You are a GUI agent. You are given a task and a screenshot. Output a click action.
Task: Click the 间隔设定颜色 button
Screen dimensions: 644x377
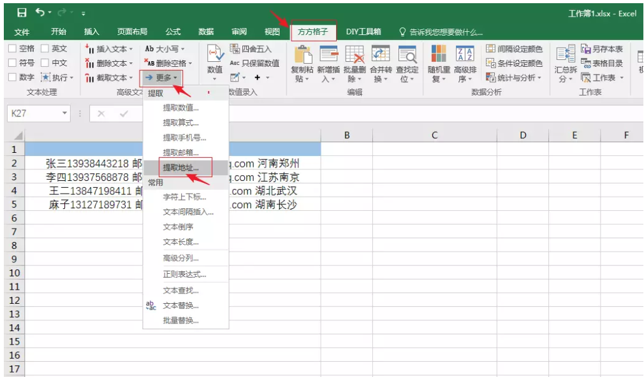(x=514, y=49)
